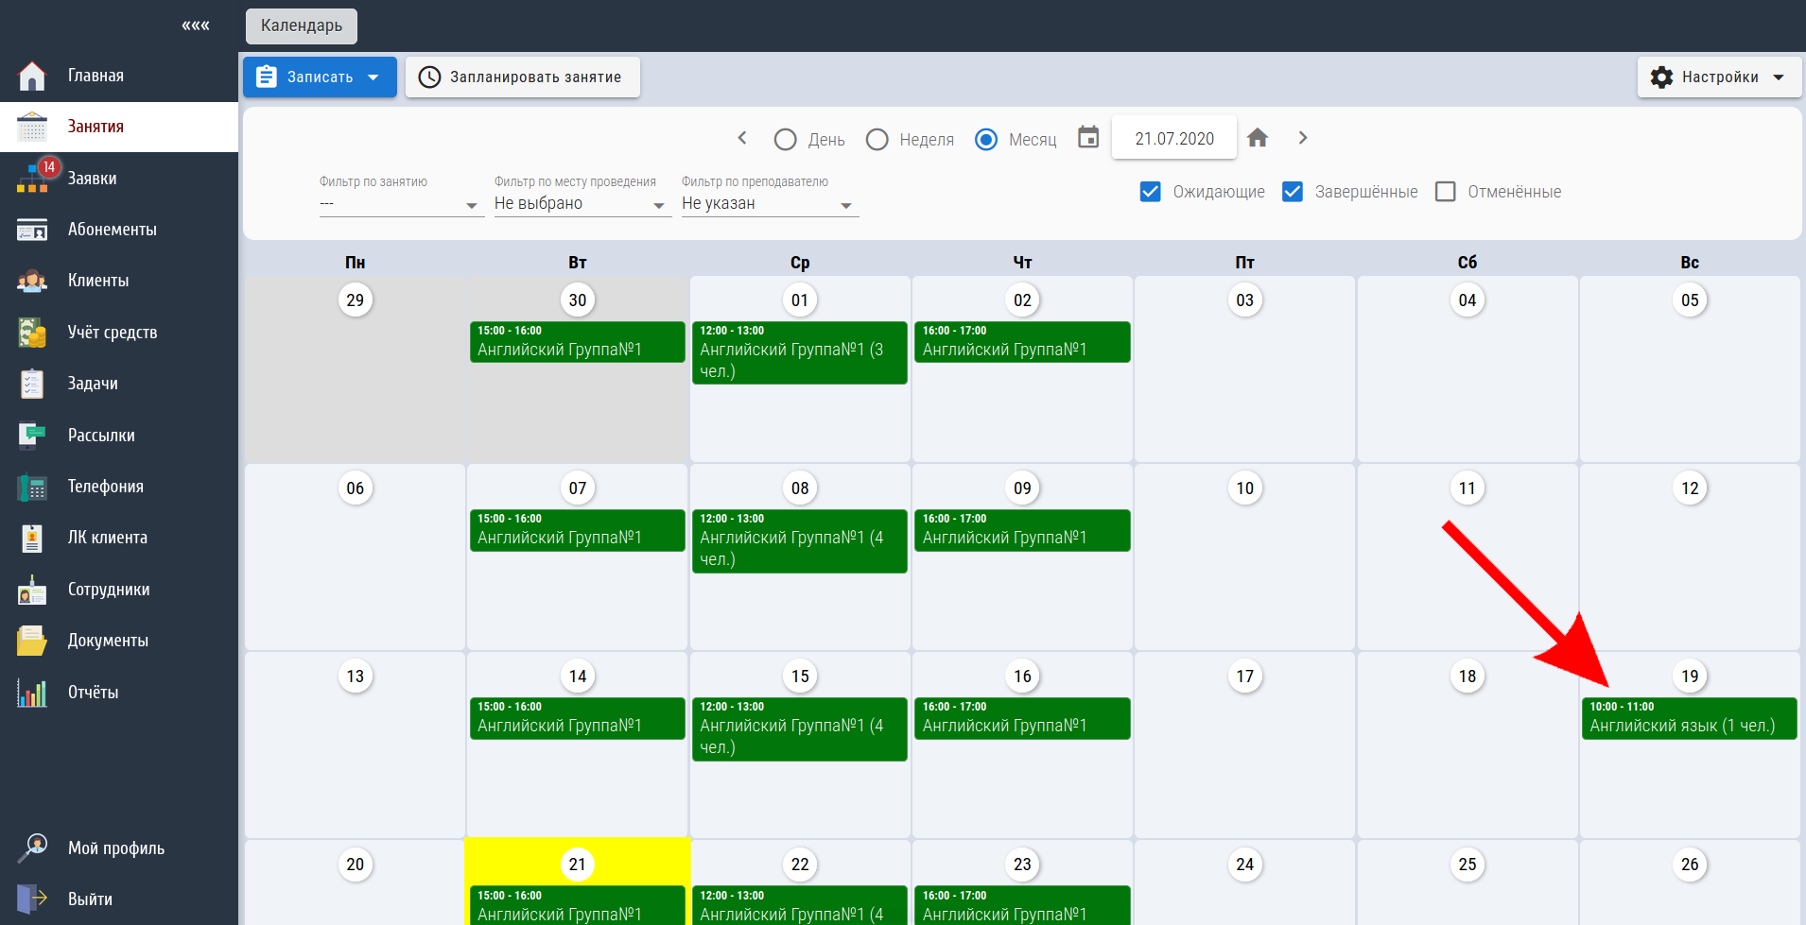1806x925 pixels.
Task: Enable the Отменённые checkbox
Action: click(x=1445, y=192)
